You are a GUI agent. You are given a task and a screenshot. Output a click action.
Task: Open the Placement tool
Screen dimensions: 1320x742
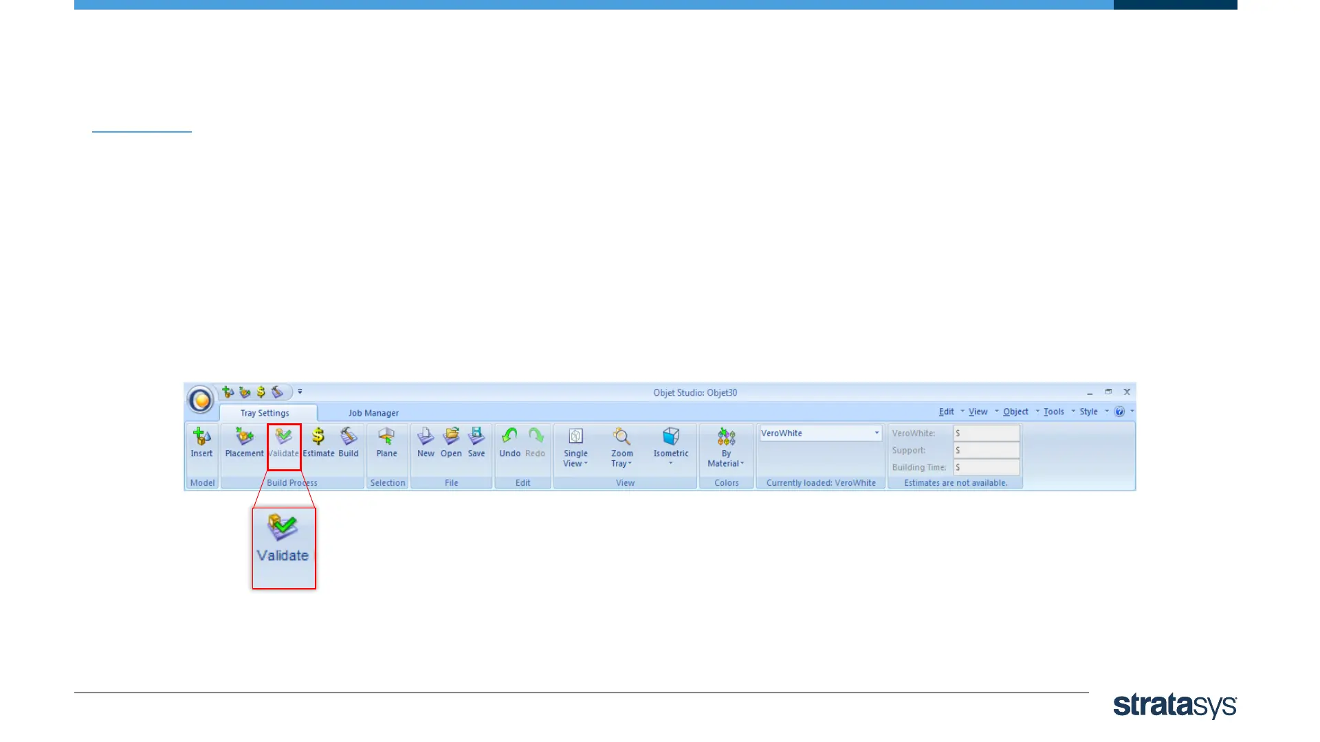244,442
